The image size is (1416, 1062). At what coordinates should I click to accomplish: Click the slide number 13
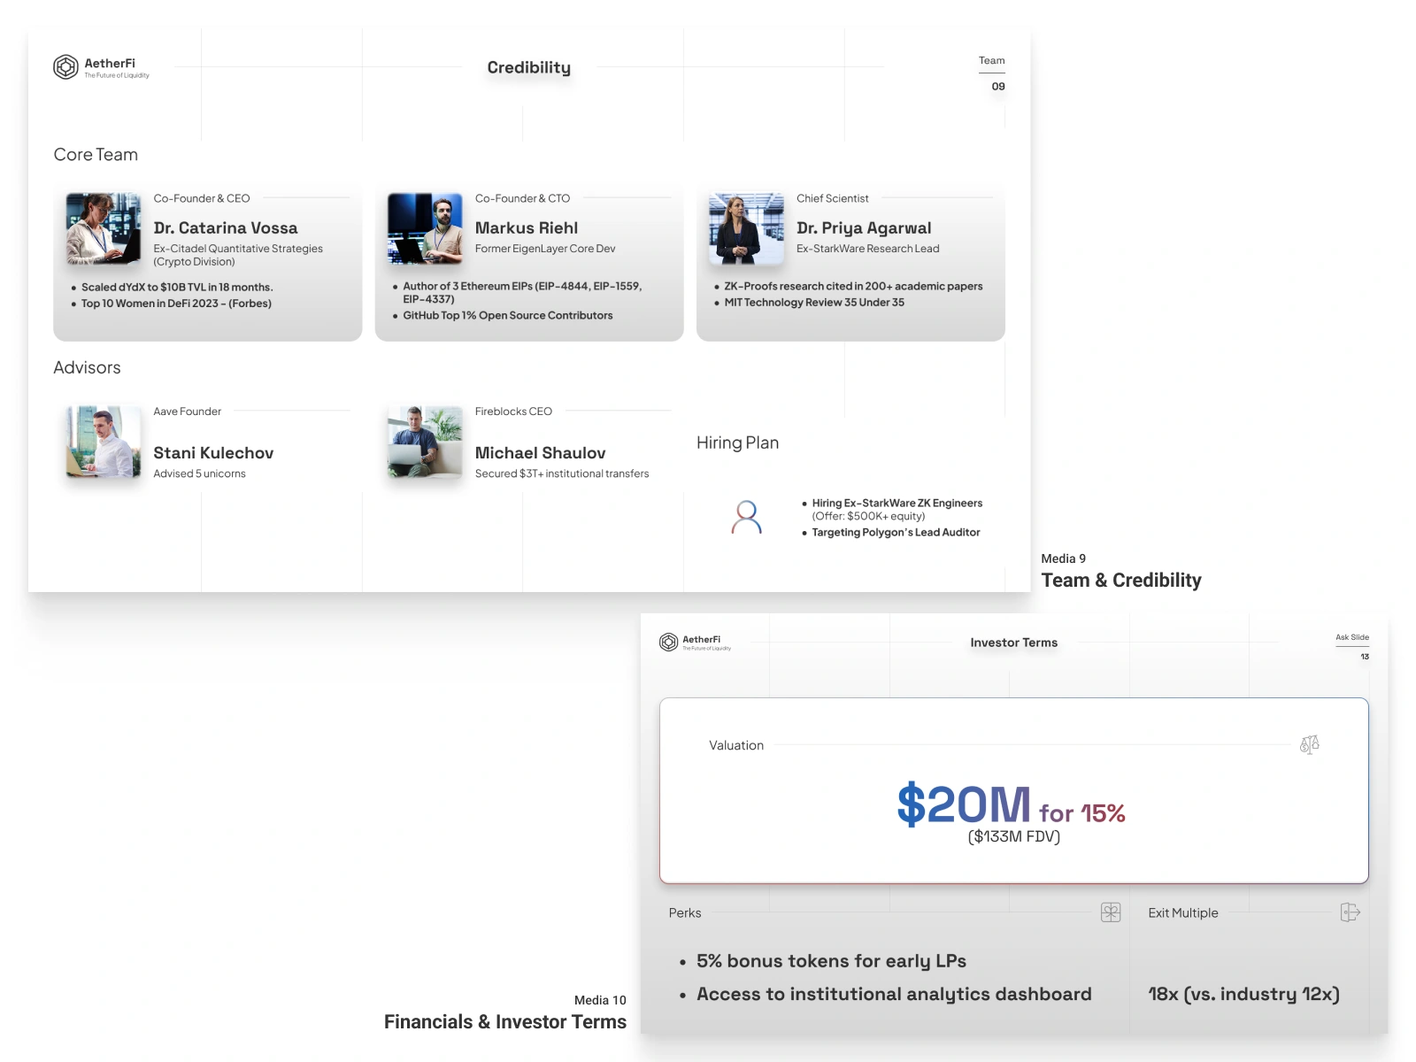1365,657
